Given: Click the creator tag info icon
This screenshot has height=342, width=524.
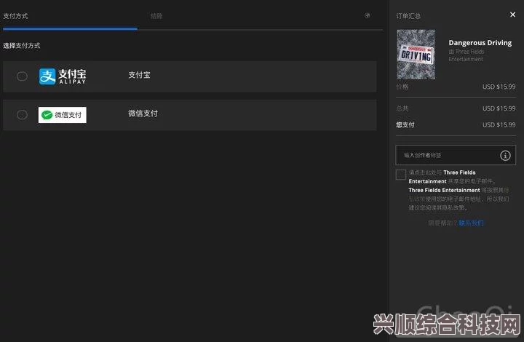Looking at the screenshot, I should click(505, 155).
